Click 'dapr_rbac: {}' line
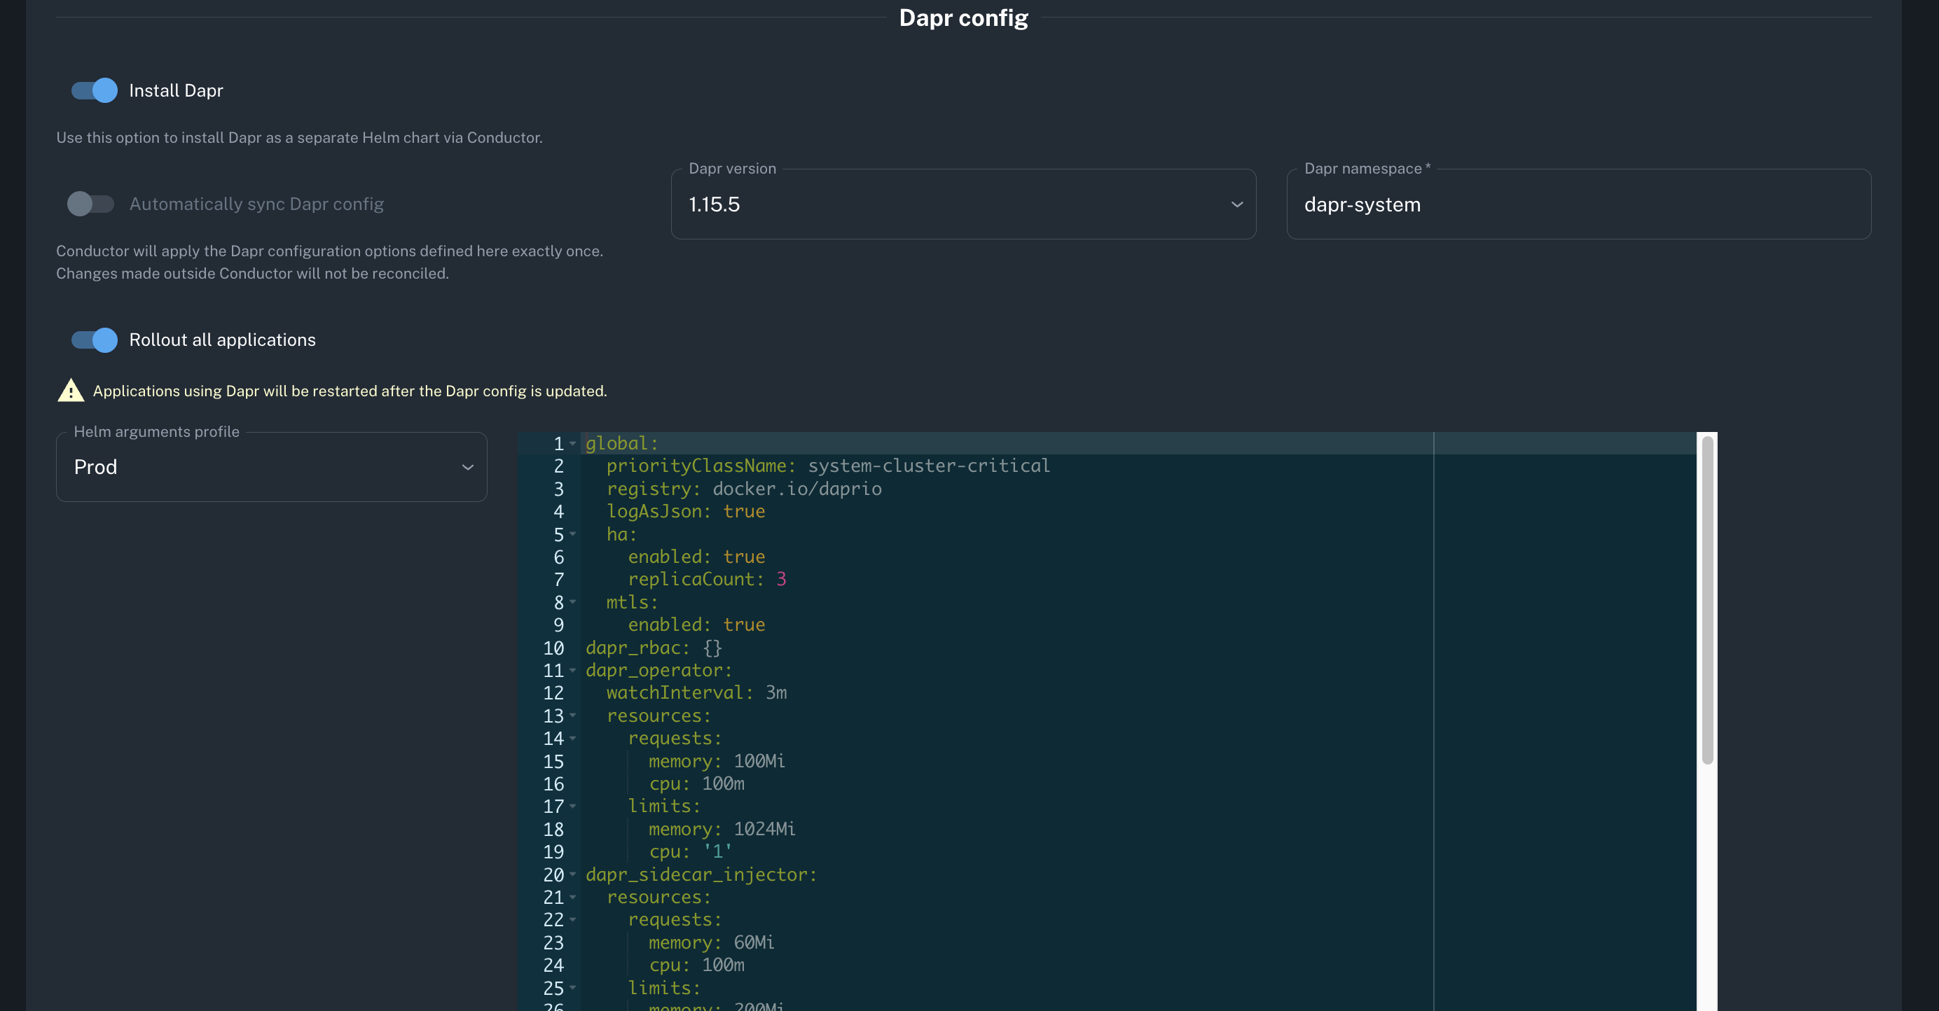This screenshot has height=1011, width=1939. point(654,648)
